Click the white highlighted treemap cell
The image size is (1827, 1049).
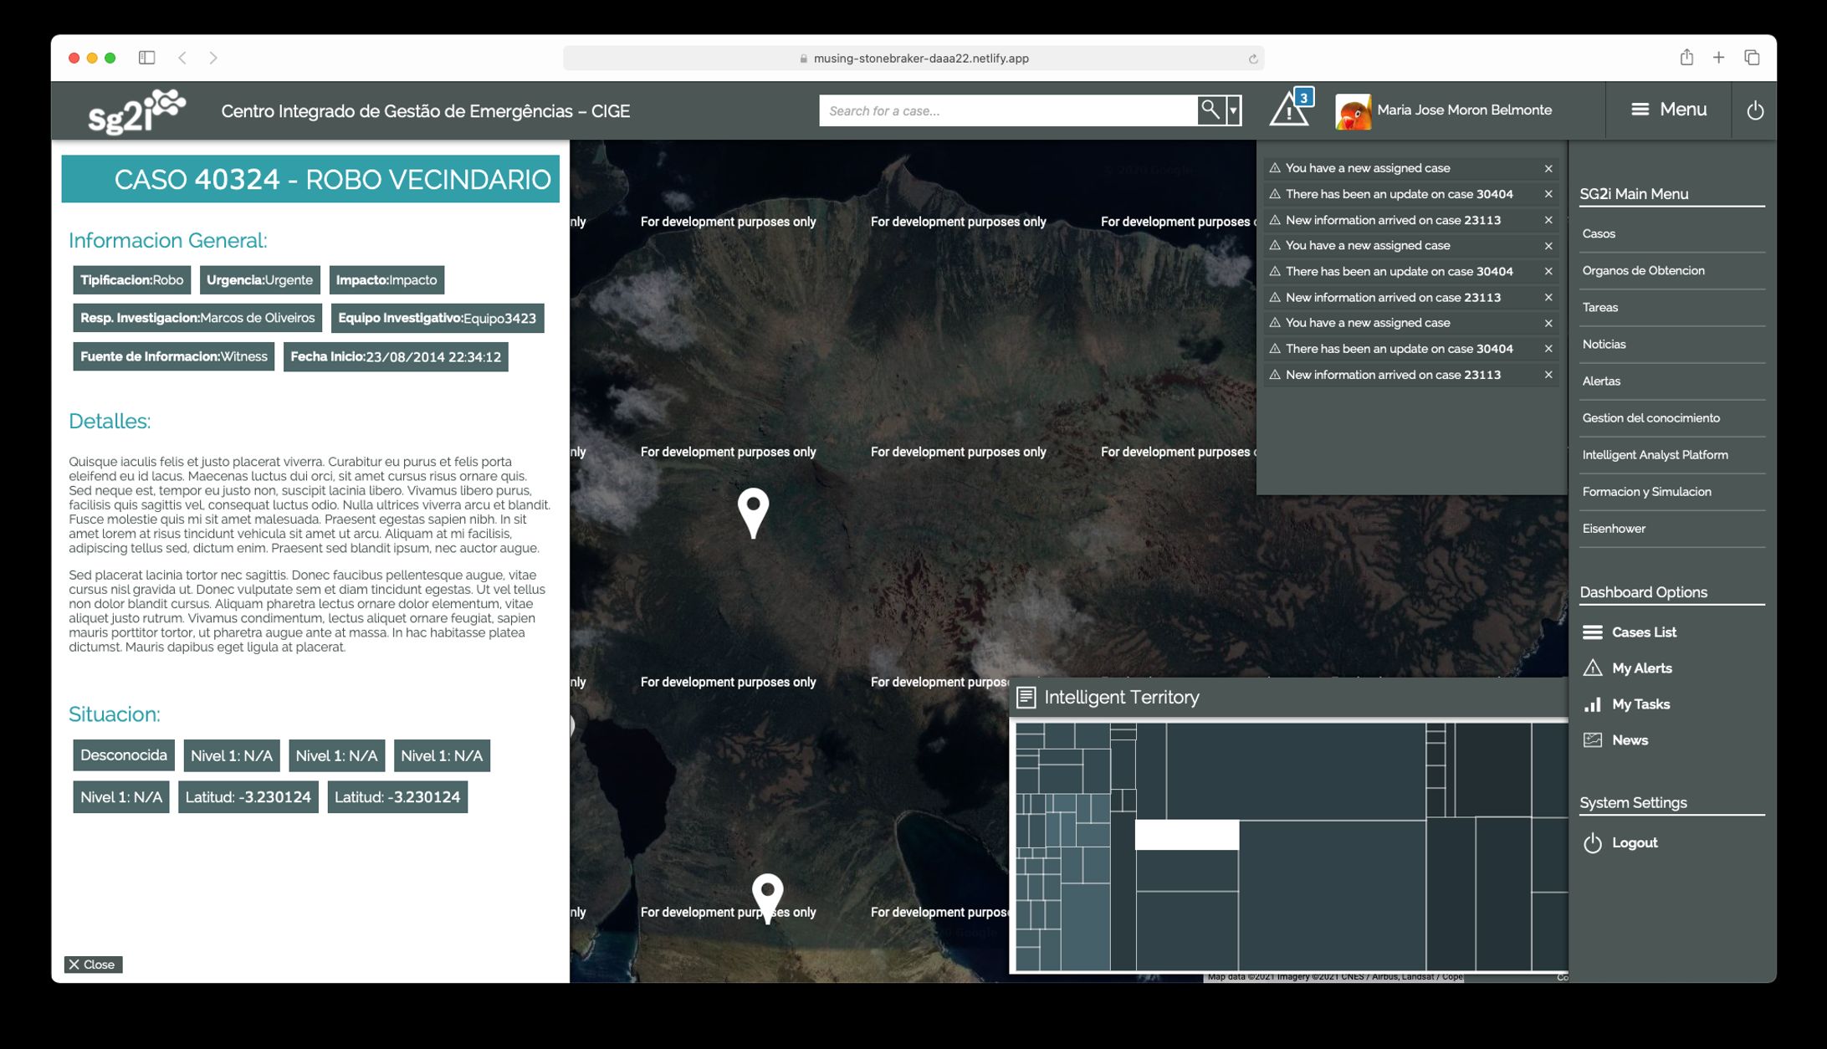tap(1185, 835)
